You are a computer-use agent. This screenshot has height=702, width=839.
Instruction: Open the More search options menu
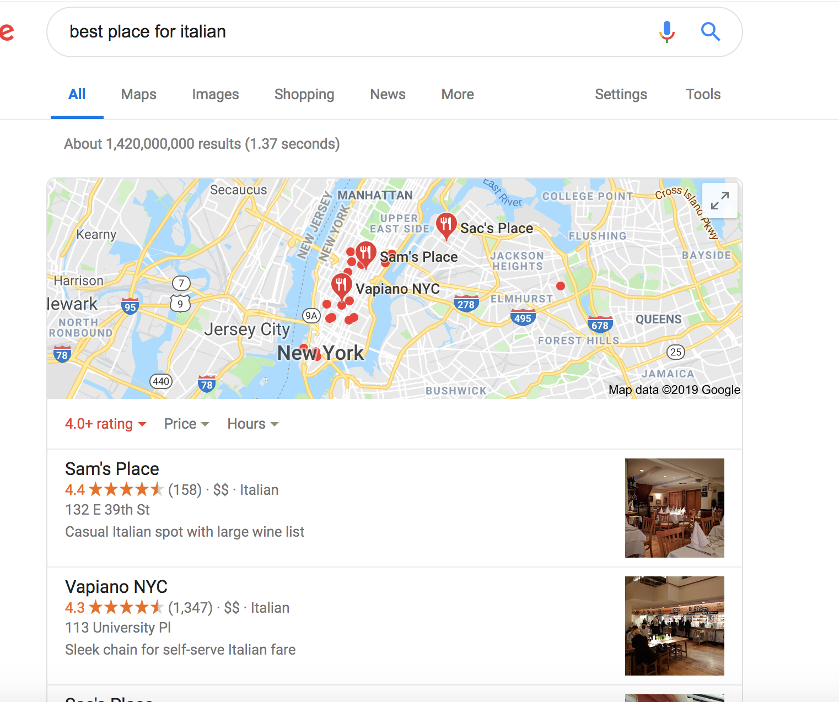pos(458,94)
